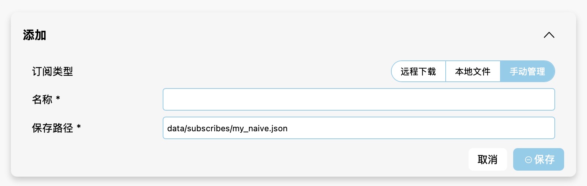Click the required asterisk beside 保存路径
The height and width of the screenshot is (186, 587).
coord(79,128)
